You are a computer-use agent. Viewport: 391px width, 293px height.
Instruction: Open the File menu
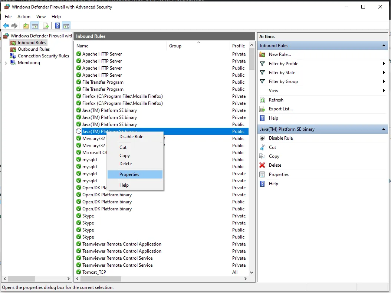[x=8, y=17]
